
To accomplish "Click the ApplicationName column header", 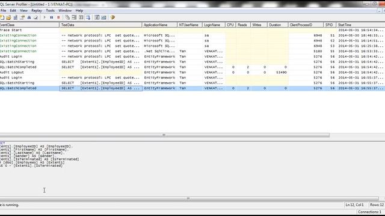I will tap(159, 25).
